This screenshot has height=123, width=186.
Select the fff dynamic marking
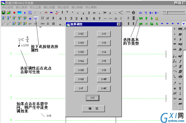click(180, 71)
